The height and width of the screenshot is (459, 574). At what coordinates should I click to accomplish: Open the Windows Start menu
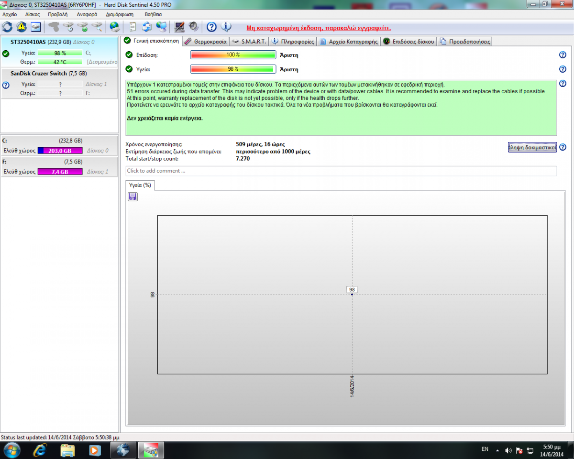pyautogui.click(x=11, y=450)
